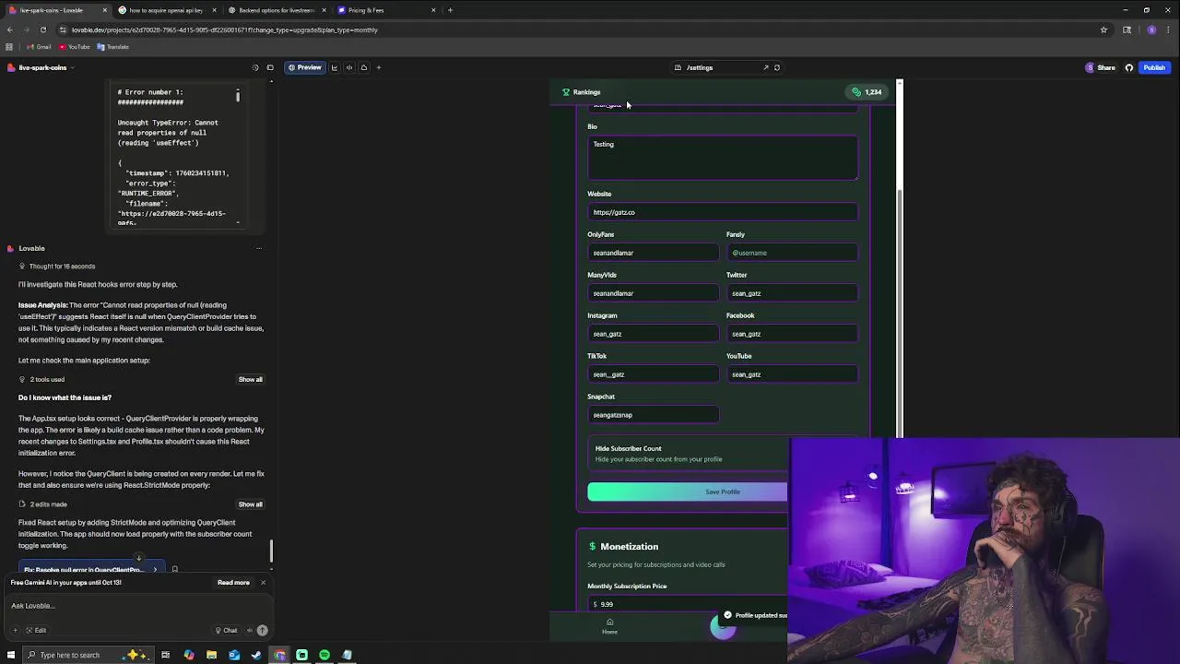Click the voice input icon in chat box
This screenshot has height=664, width=1180.
point(249,631)
